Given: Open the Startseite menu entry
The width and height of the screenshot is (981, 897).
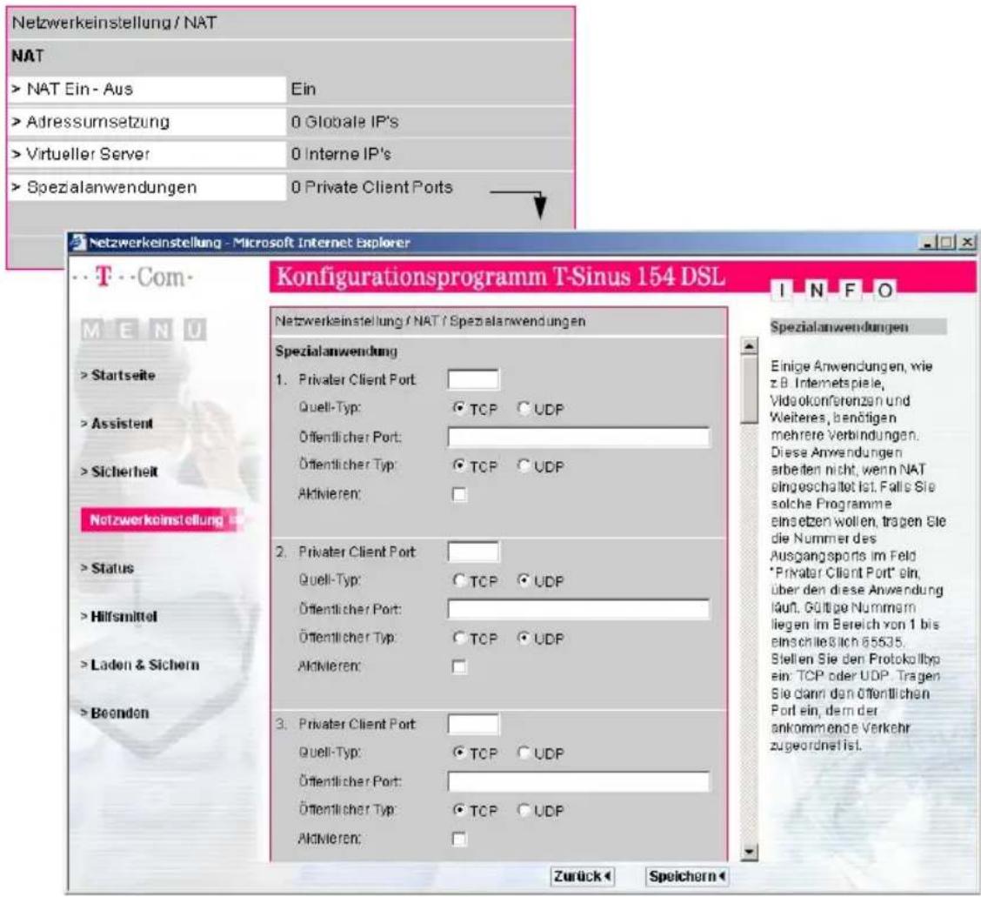Looking at the screenshot, I should 117,375.
